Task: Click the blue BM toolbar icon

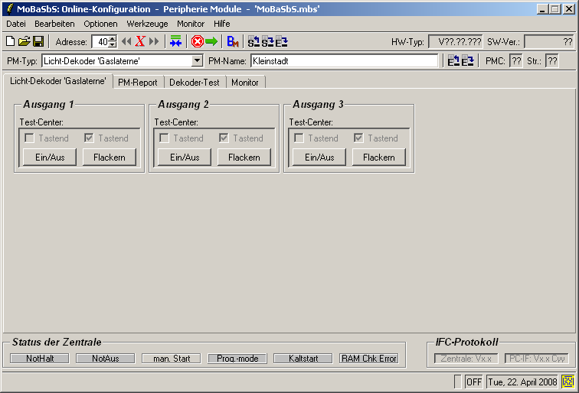Action: pos(234,41)
